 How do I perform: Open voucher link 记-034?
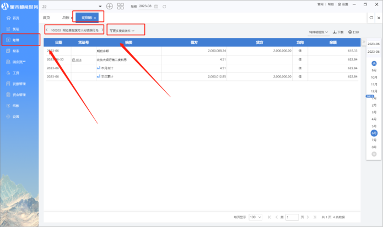(77, 59)
